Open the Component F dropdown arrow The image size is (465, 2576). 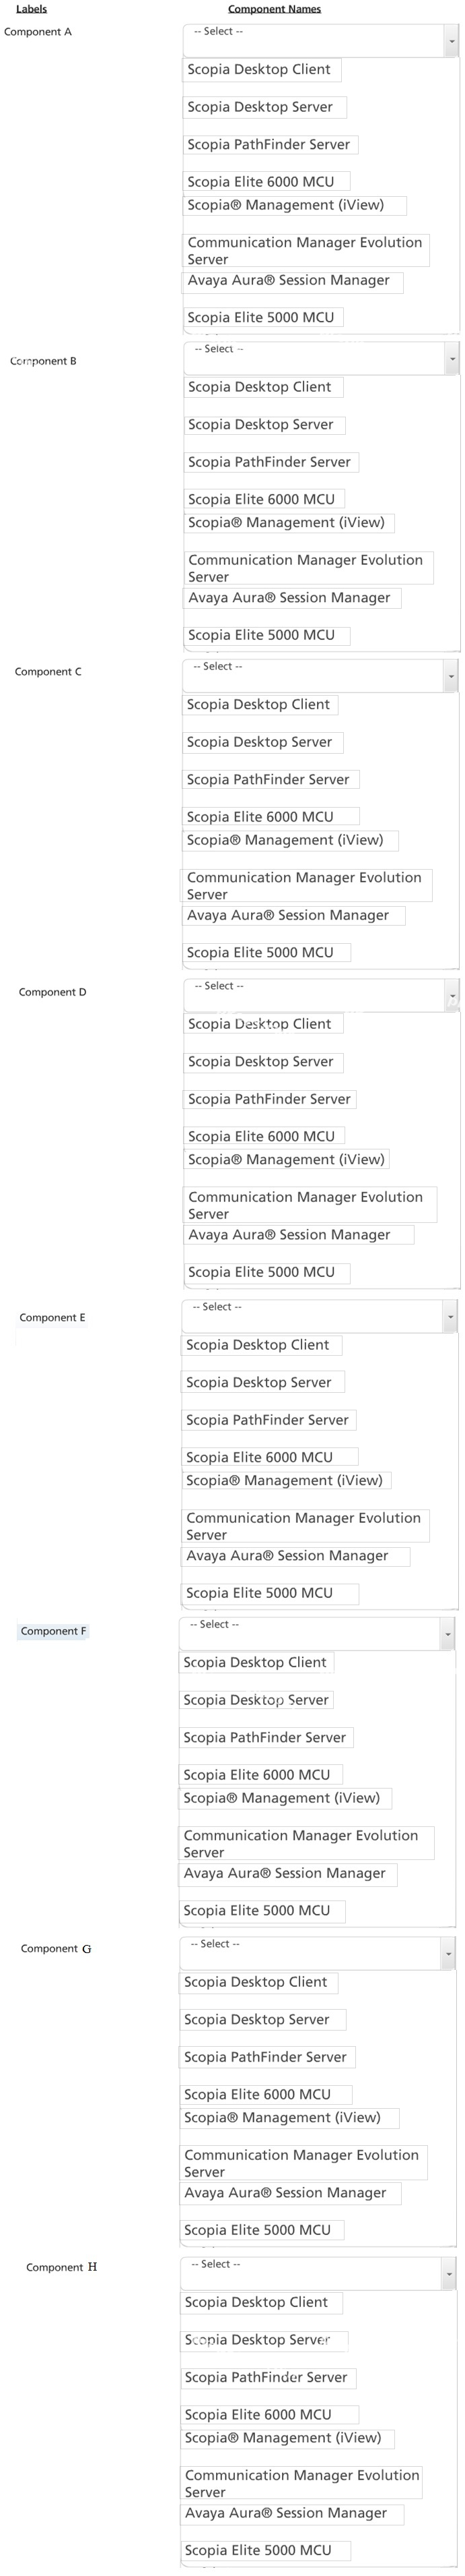[x=447, y=1634]
